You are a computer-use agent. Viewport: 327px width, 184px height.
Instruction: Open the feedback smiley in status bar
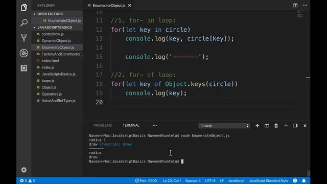pos(295,180)
